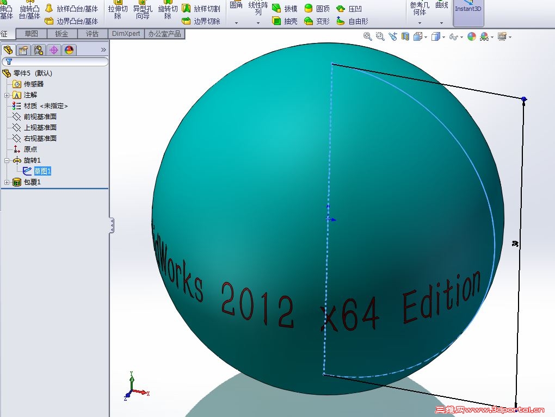Open the View Orientation dropdown arrow

[x=426, y=37]
